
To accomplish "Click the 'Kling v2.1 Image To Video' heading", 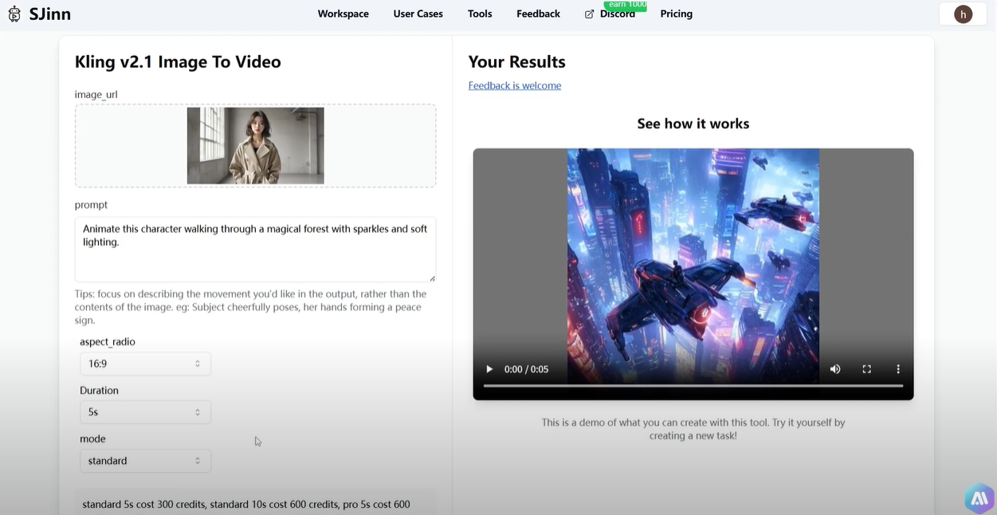I will [x=178, y=61].
